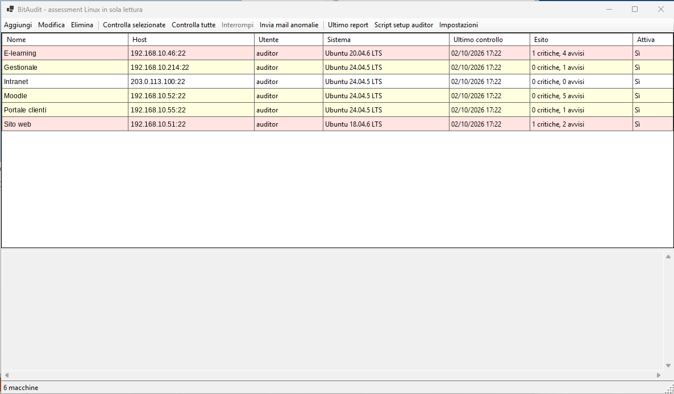The image size is (674, 394).
Task: Select the Sito web machine row
Action: 338,124
